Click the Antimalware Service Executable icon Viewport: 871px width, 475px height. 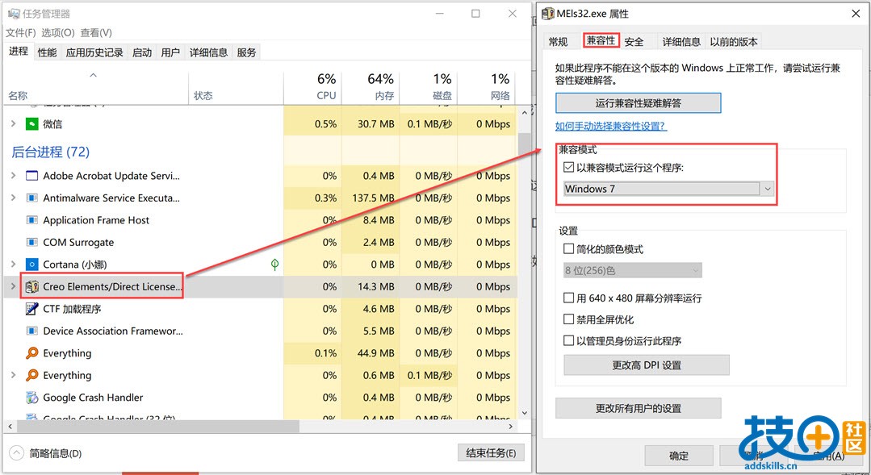[31, 198]
